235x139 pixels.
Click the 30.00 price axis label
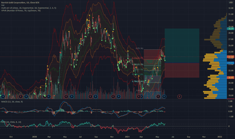point(231,20)
